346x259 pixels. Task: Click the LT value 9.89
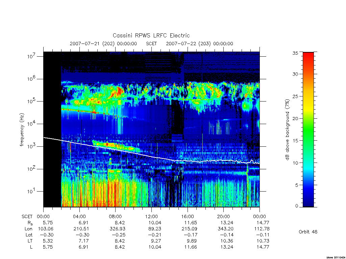coord(192,241)
